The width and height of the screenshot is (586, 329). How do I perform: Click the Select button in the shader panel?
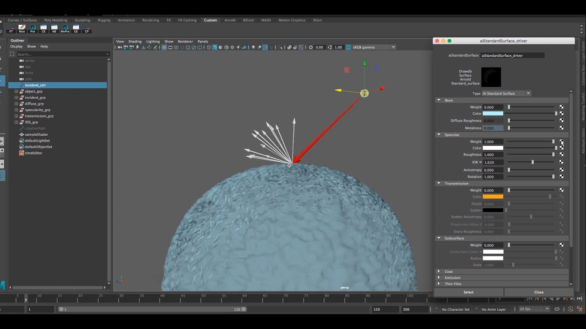[x=468, y=292]
